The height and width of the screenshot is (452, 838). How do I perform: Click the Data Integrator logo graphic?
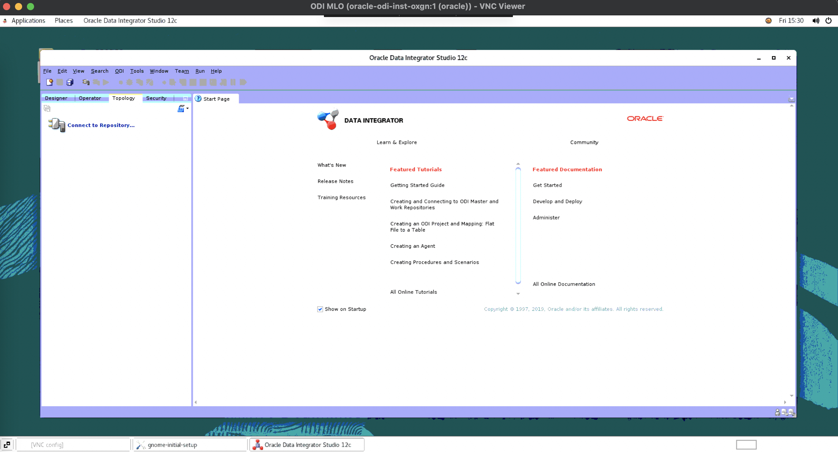coord(327,119)
